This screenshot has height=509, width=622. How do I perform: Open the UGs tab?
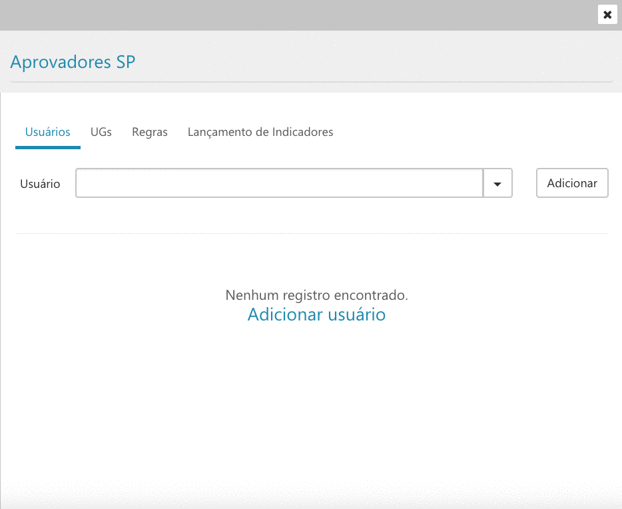101,132
